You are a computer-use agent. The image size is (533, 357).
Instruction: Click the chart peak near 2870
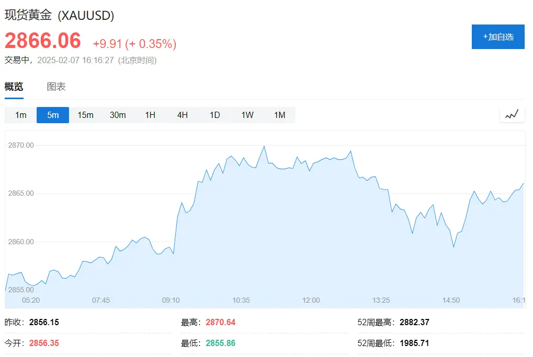(264, 147)
